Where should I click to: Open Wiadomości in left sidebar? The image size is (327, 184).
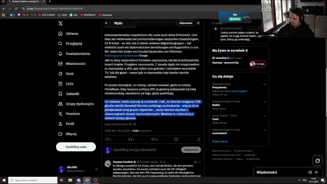point(72,64)
